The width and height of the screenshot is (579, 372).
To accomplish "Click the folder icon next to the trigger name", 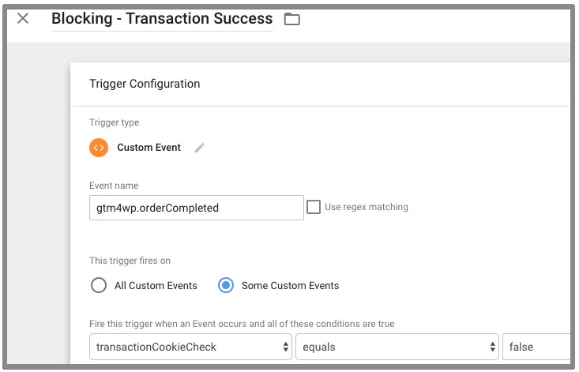I will 291,19.
